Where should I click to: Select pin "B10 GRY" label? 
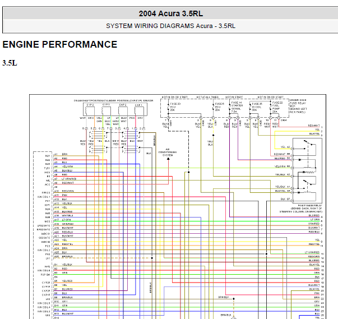click(61, 301)
